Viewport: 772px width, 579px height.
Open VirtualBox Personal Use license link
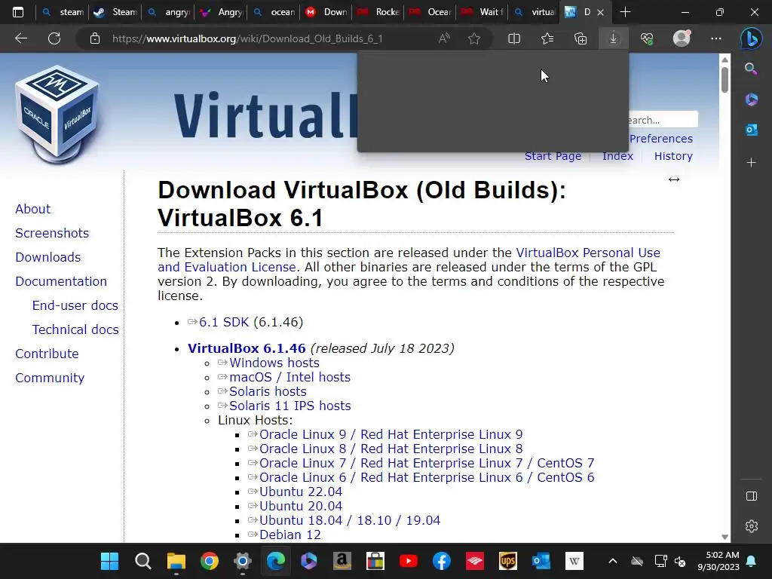point(588,253)
